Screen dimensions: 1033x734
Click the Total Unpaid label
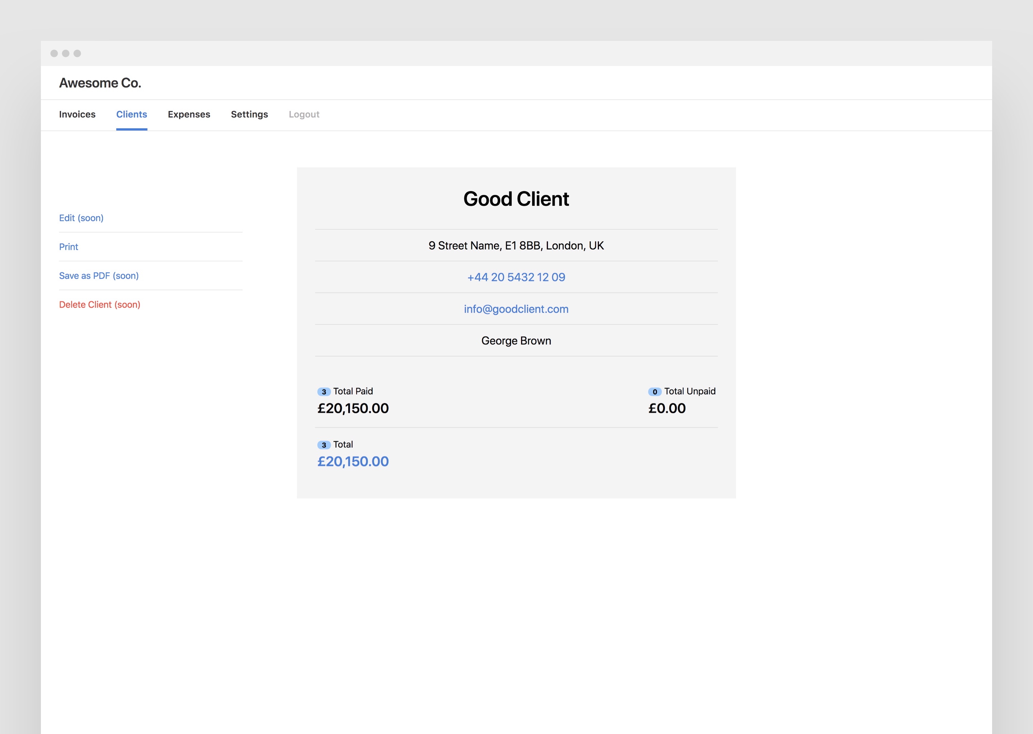tap(690, 391)
